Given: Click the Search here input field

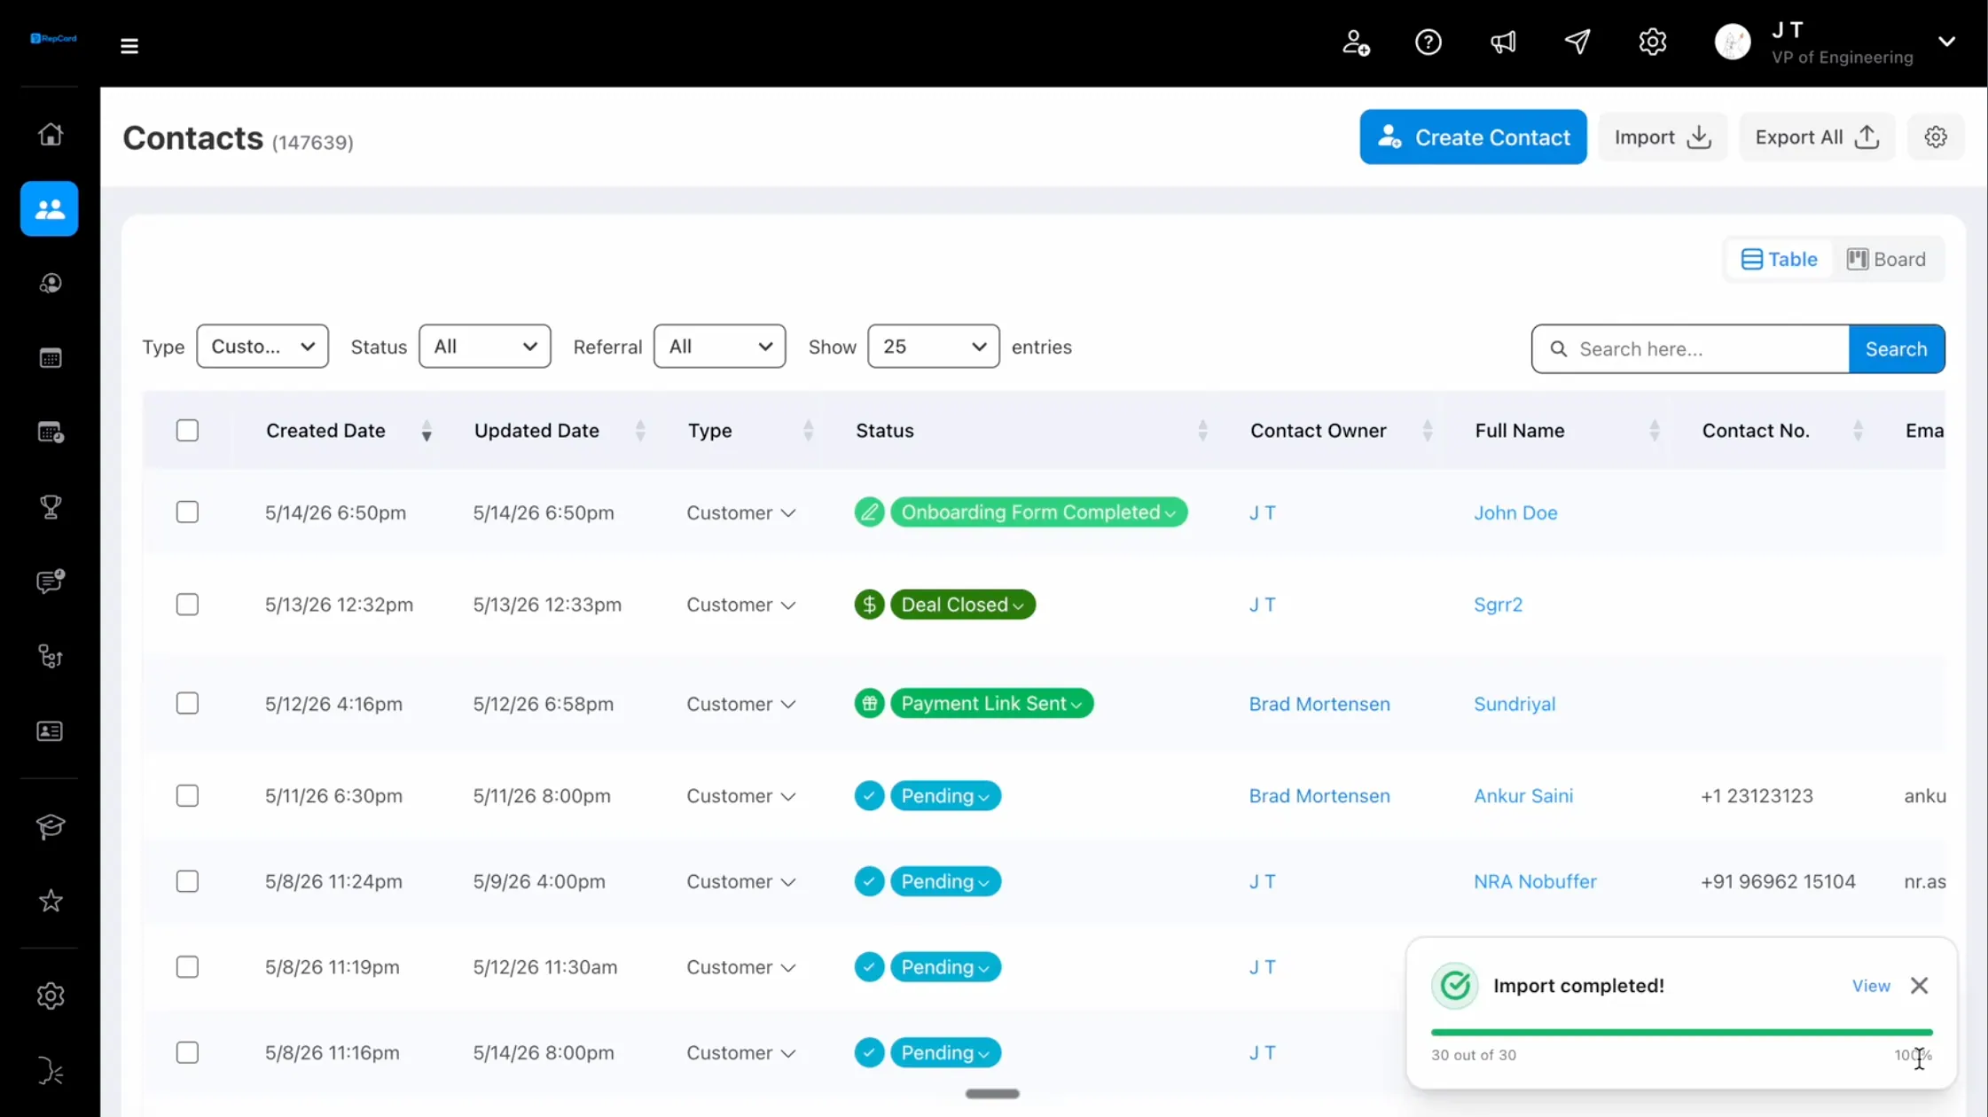Looking at the screenshot, I should click(x=1690, y=349).
